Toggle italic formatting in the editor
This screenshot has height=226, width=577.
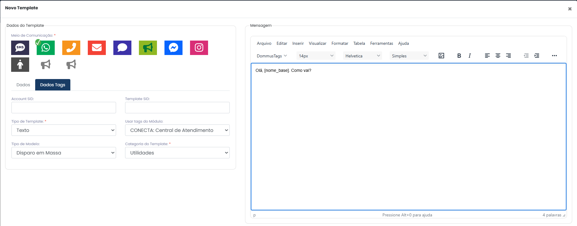pos(470,56)
